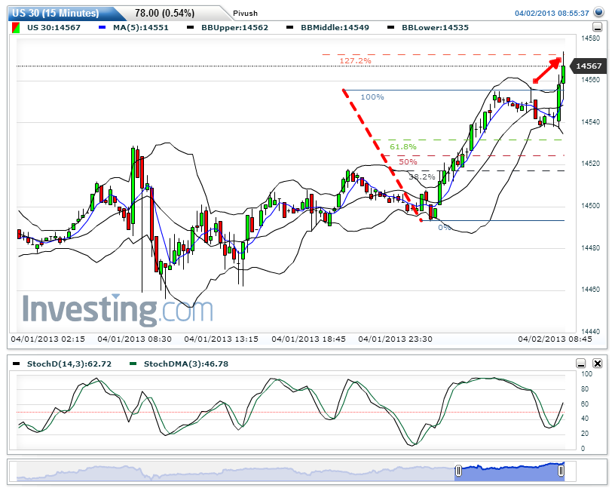The height and width of the screenshot is (491, 615).
Task: Click the 04/01/2013 02:15 time axis label
Action: point(47,339)
